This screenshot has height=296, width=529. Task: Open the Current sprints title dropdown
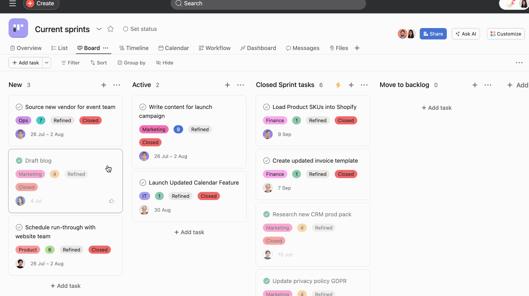(99, 29)
